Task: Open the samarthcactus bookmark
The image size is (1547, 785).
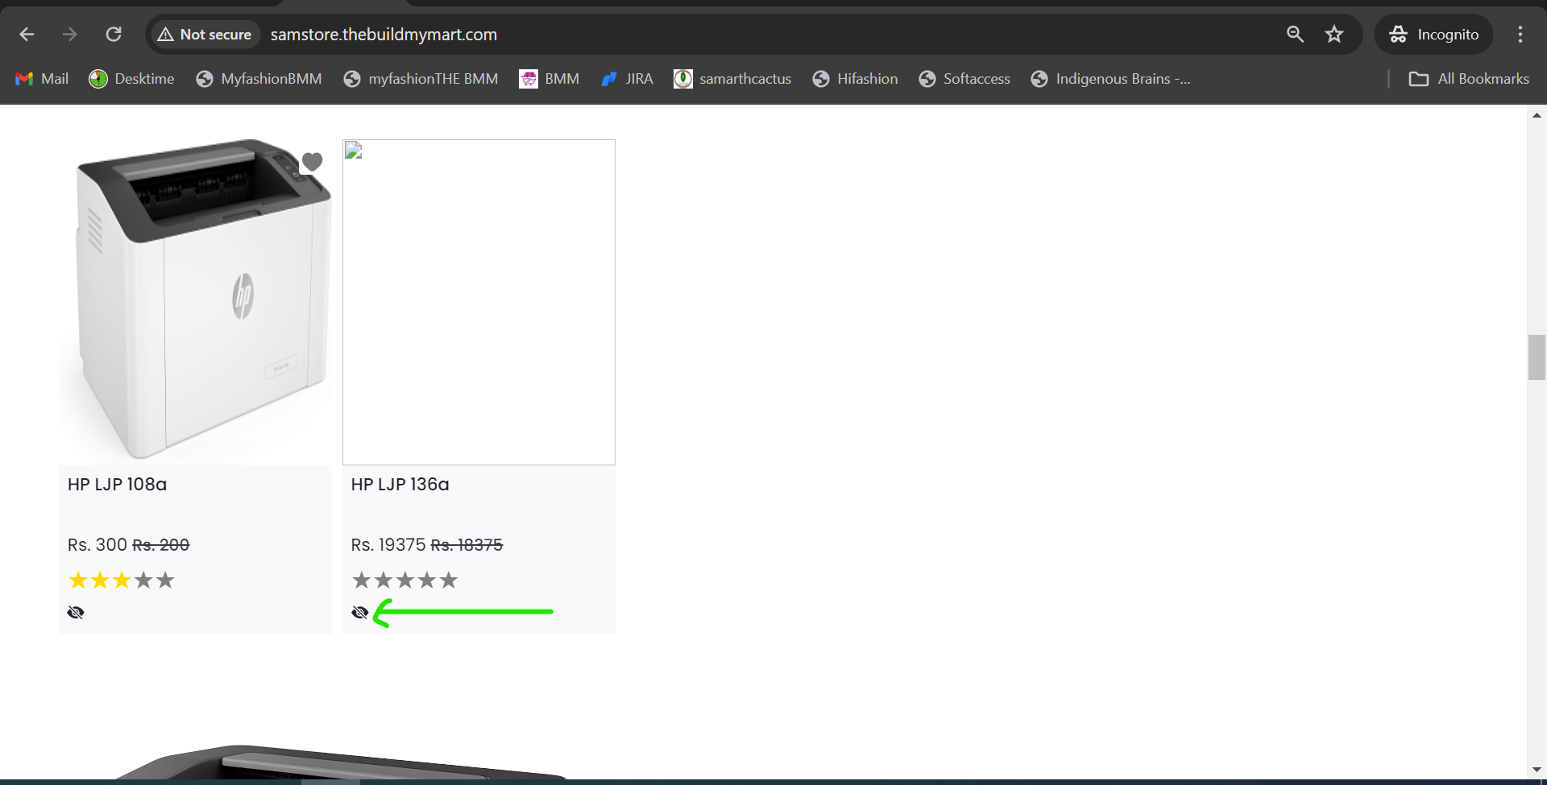Action: pos(732,79)
